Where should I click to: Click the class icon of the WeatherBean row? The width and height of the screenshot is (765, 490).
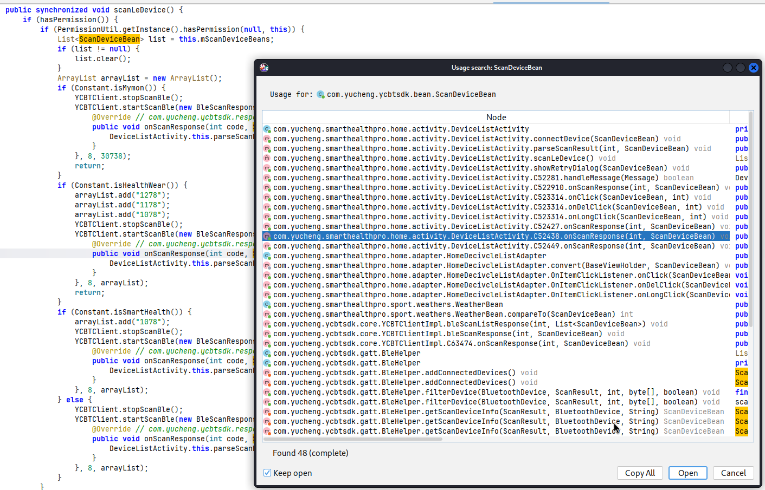pos(267,304)
